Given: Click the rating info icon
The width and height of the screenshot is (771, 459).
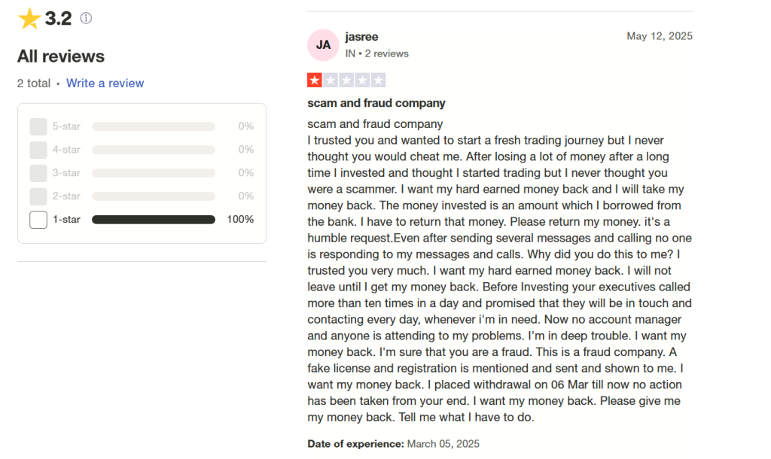Looking at the screenshot, I should pyautogui.click(x=86, y=18).
